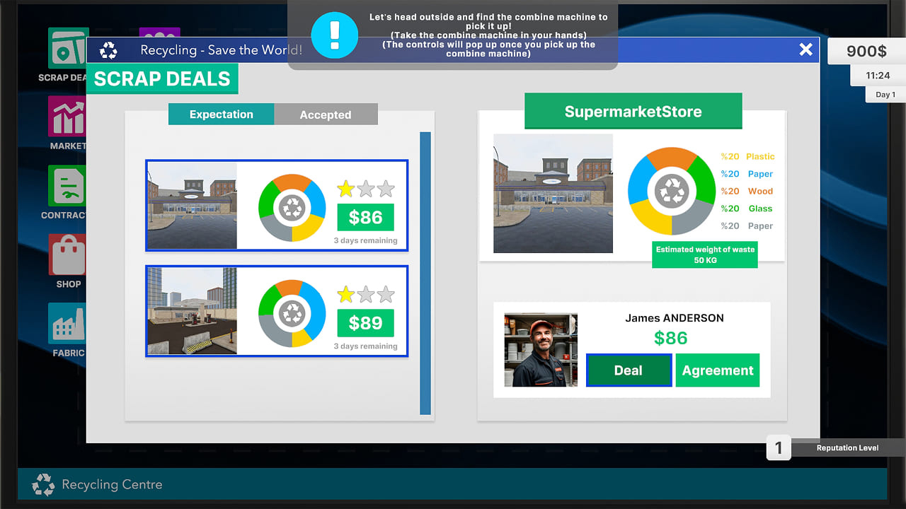Click the recycling logo beside the panel title
Image resolution: width=906 pixels, height=509 pixels.
[x=108, y=49]
